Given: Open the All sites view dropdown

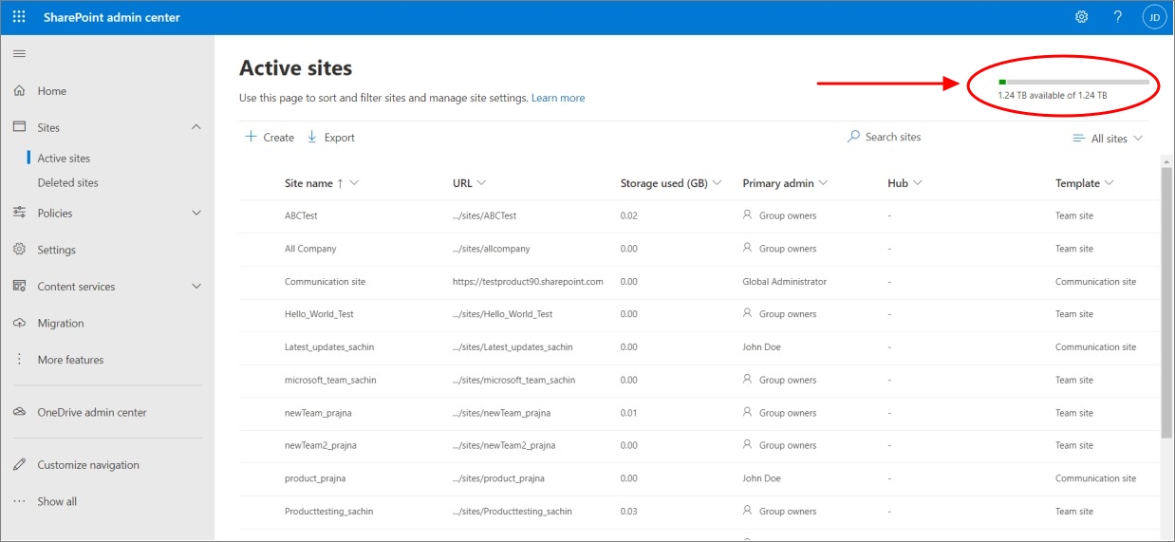Looking at the screenshot, I should (1108, 139).
